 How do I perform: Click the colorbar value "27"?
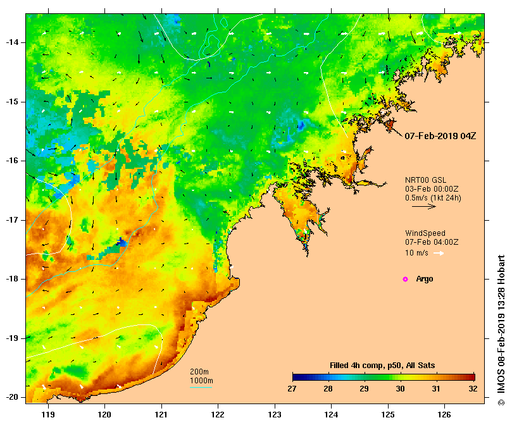[292, 389]
